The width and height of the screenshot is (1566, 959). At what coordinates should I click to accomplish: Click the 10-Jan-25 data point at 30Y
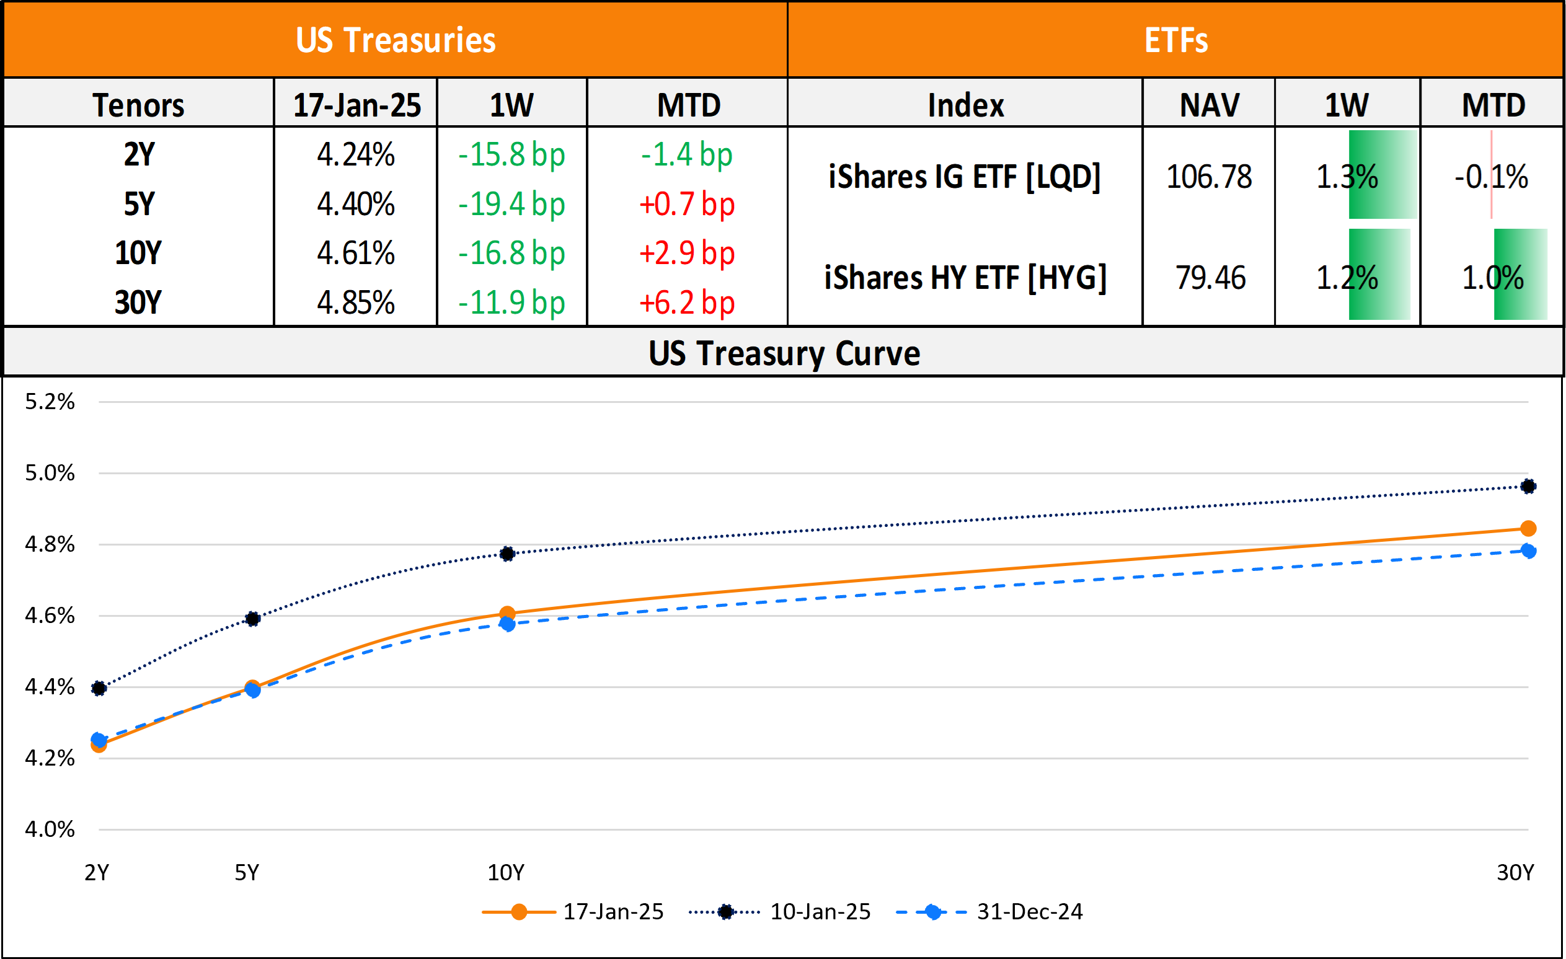1528,486
